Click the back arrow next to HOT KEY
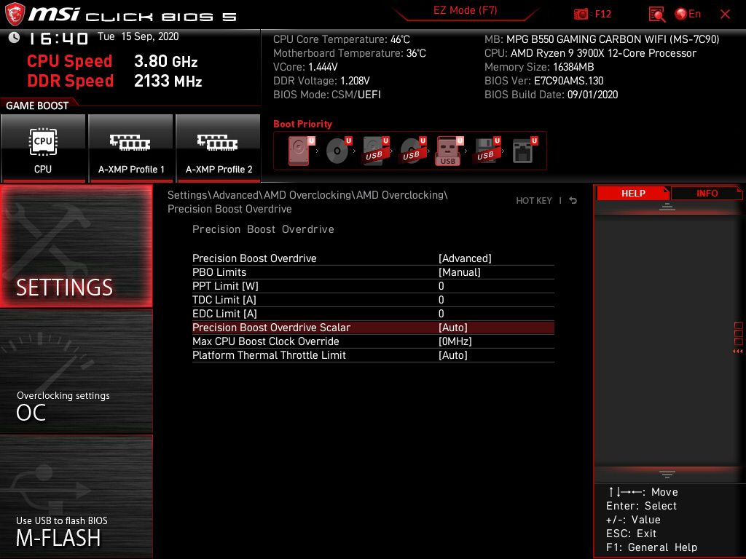The height and width of the screenshot is (559, 746). 573,201
